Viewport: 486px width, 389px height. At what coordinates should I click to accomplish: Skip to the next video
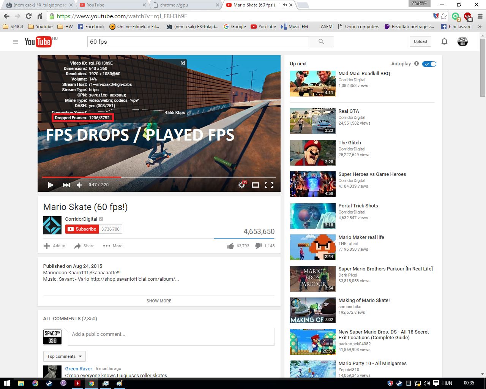66,185
